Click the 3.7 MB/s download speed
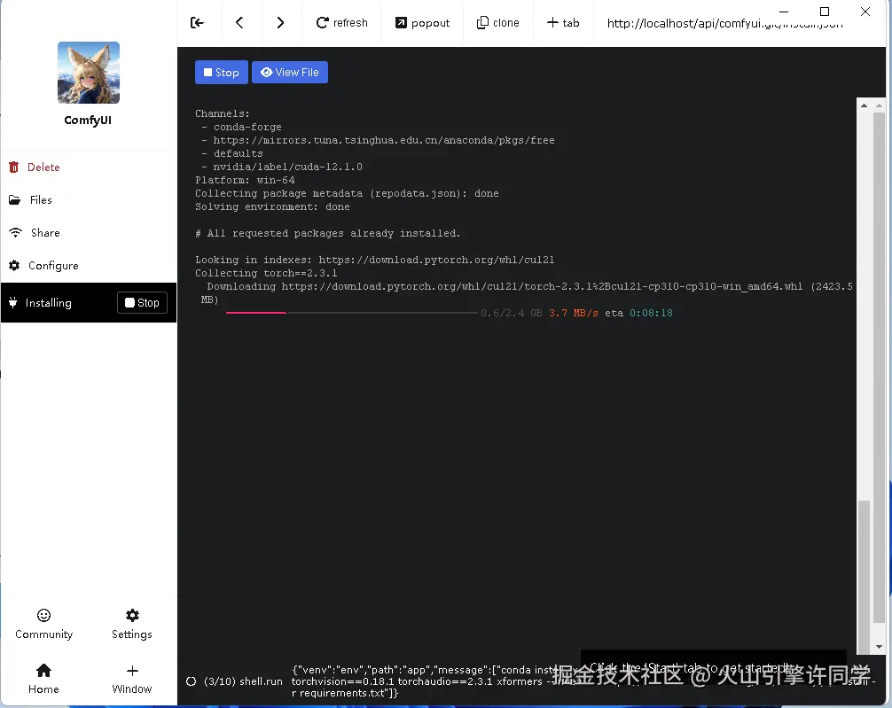892x708 pixels. (x=574, y=313)
